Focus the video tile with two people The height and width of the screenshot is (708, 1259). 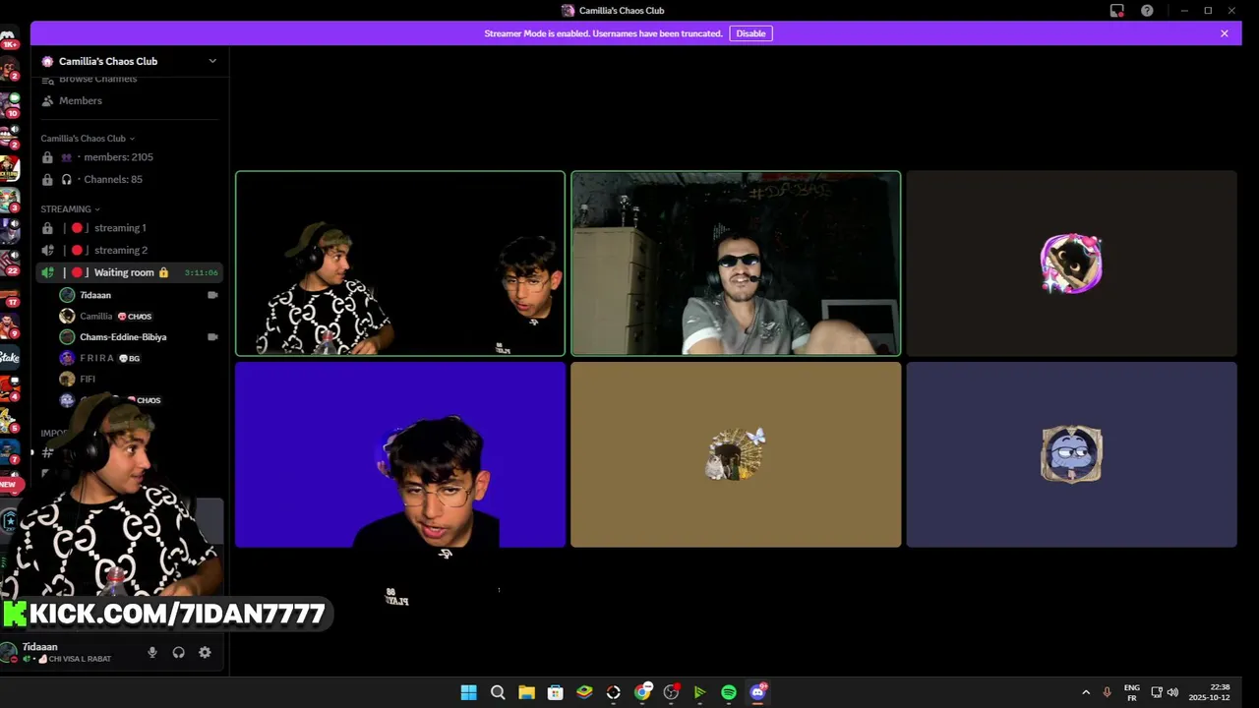point(400,264)
